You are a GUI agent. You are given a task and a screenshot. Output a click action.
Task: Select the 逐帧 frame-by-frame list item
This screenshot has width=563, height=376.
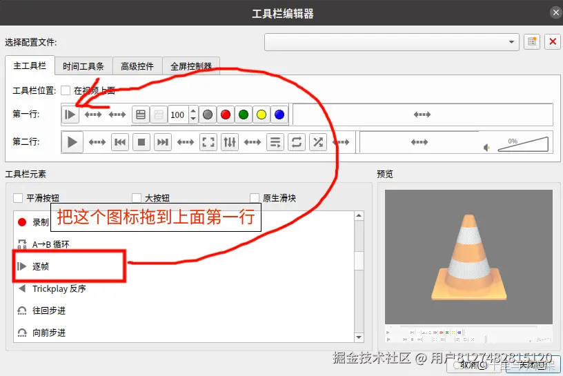184,266
